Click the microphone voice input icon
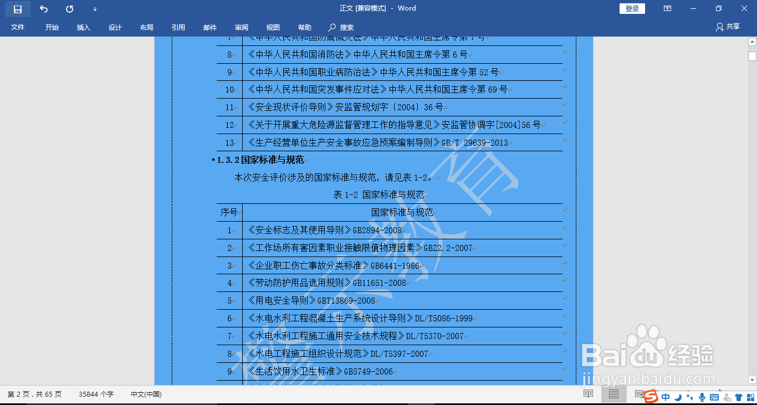Image resolution: width=757 pixels, height=405 pixels. pyautogui.click(x=702, y=397)
